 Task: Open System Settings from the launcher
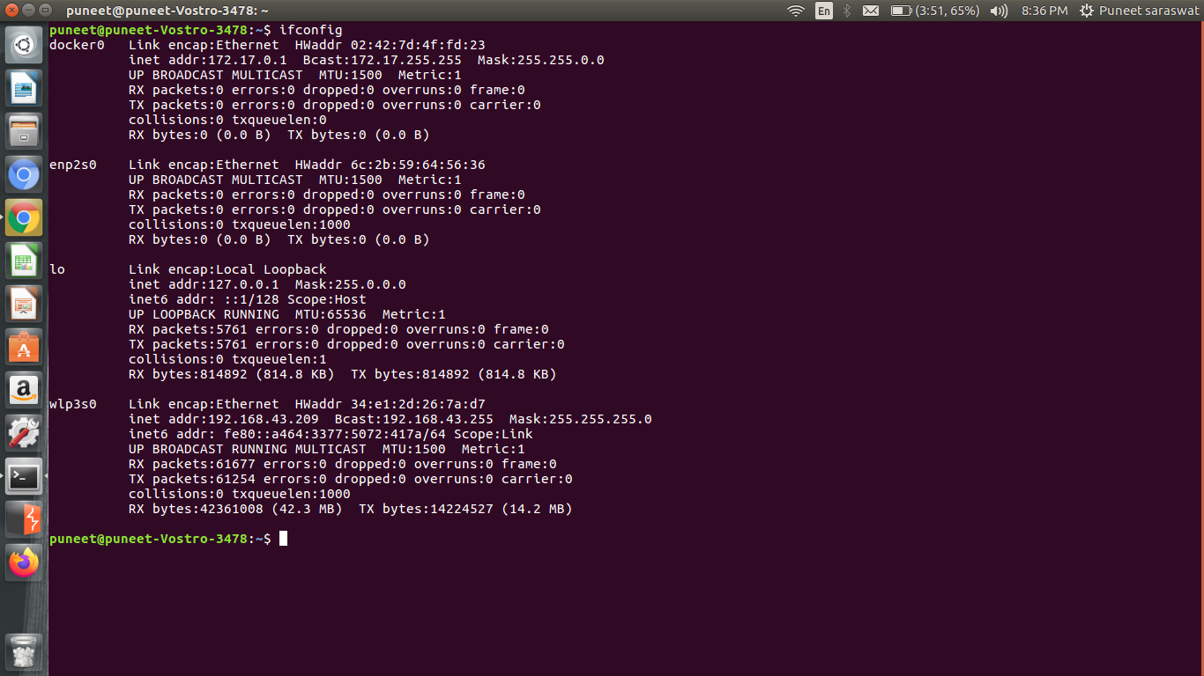tap(24, 433)
